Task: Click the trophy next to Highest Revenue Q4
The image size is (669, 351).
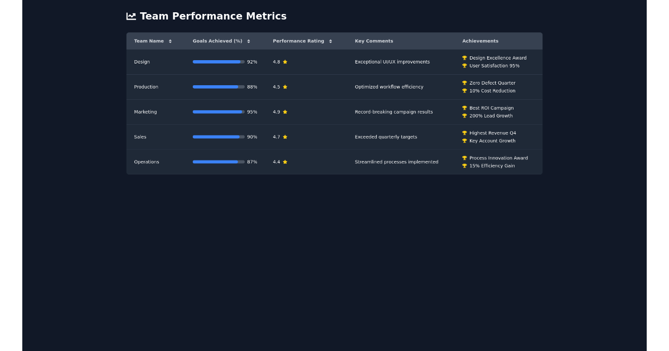Action: 464,133
